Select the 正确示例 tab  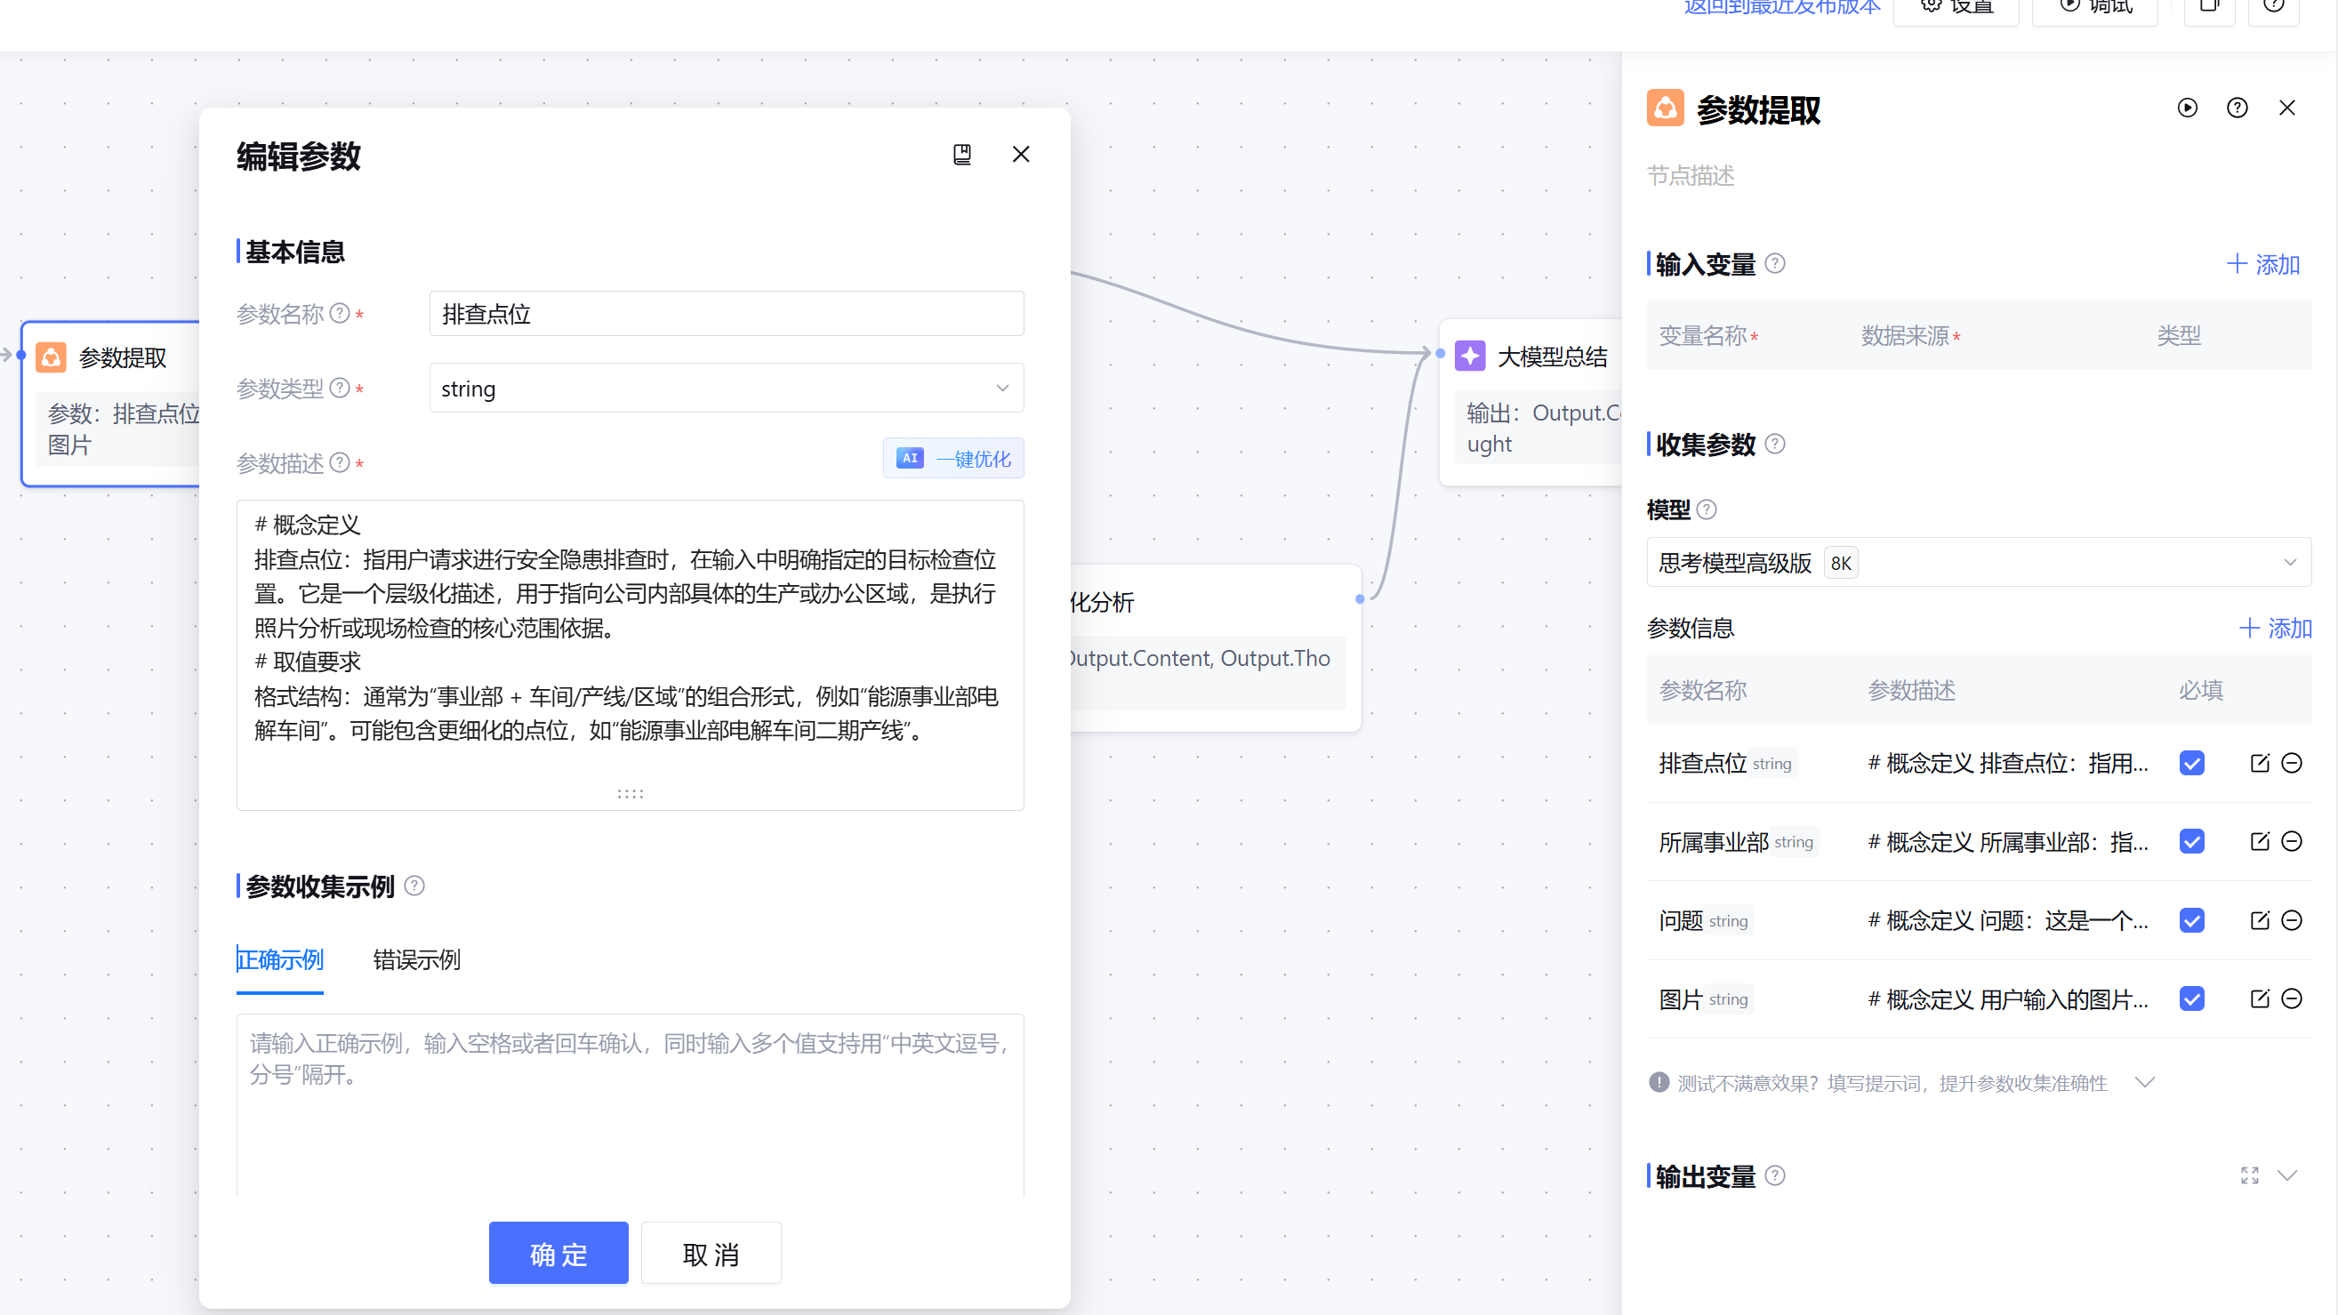[279, 959]
